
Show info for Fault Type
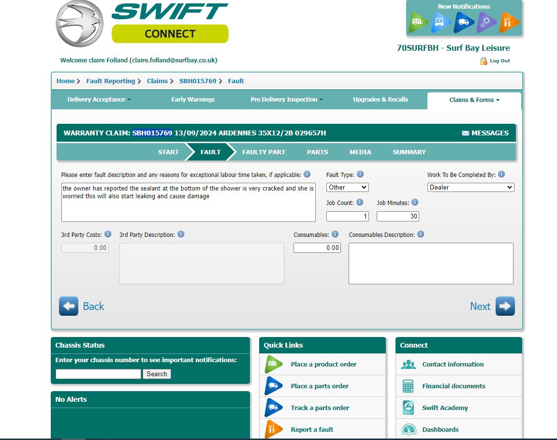click(x=360, y=175)
